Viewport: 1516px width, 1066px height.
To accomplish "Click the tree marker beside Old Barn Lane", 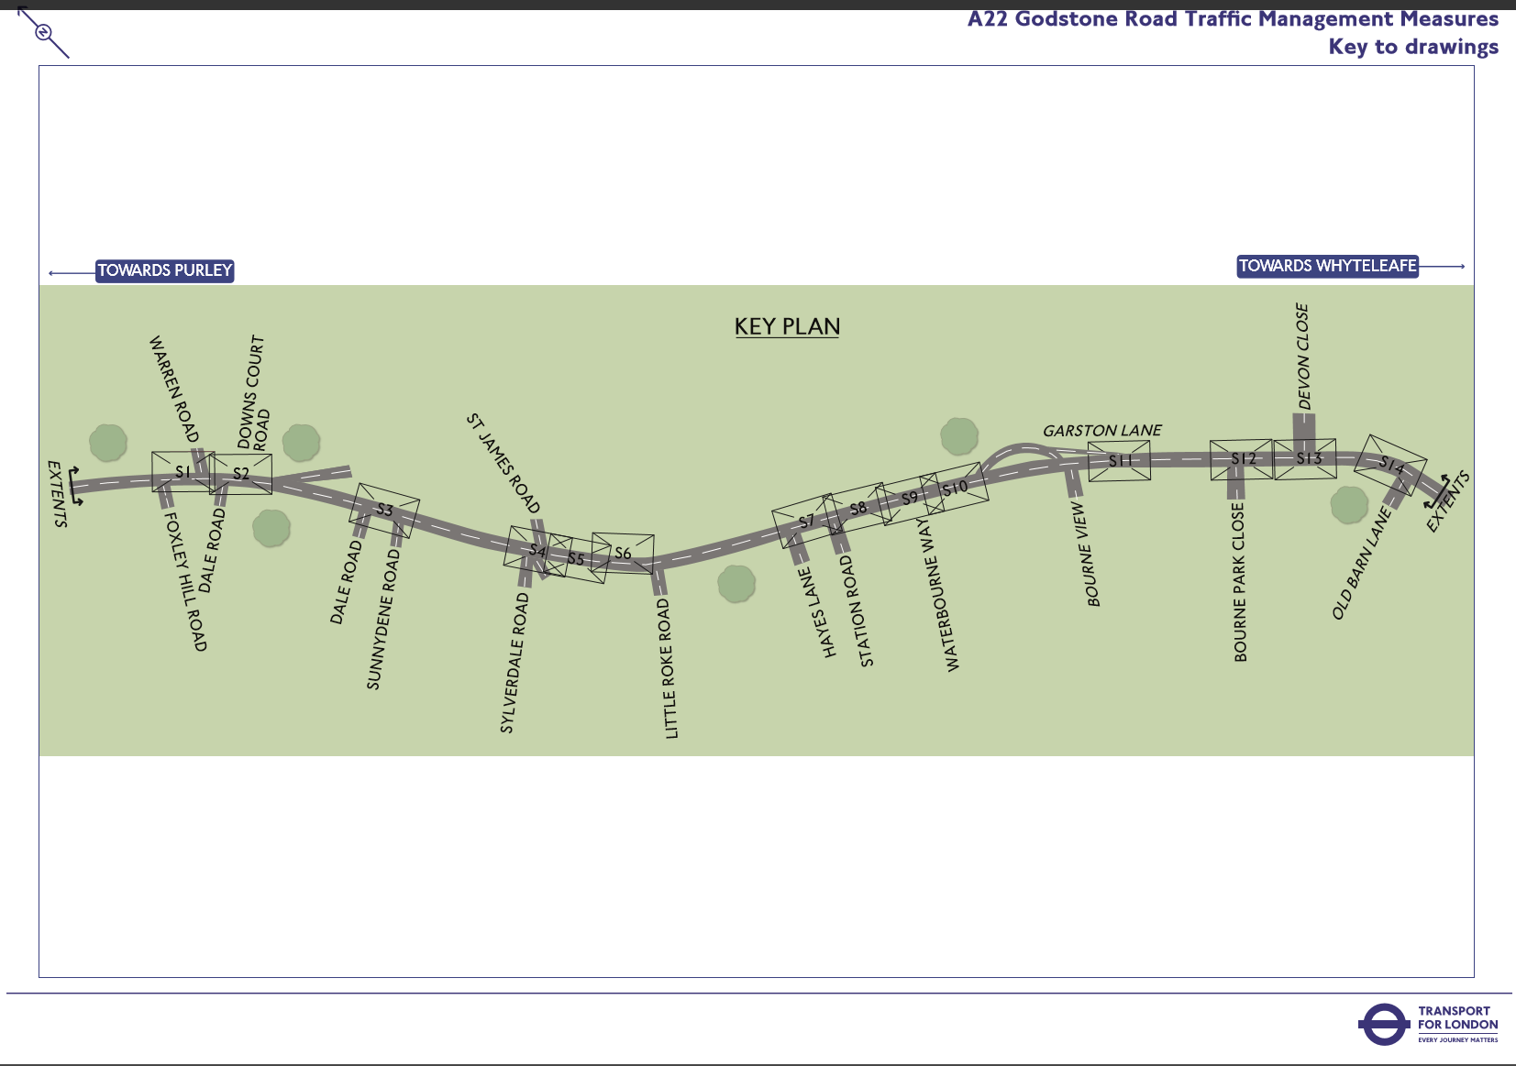I will (1349, 505).
